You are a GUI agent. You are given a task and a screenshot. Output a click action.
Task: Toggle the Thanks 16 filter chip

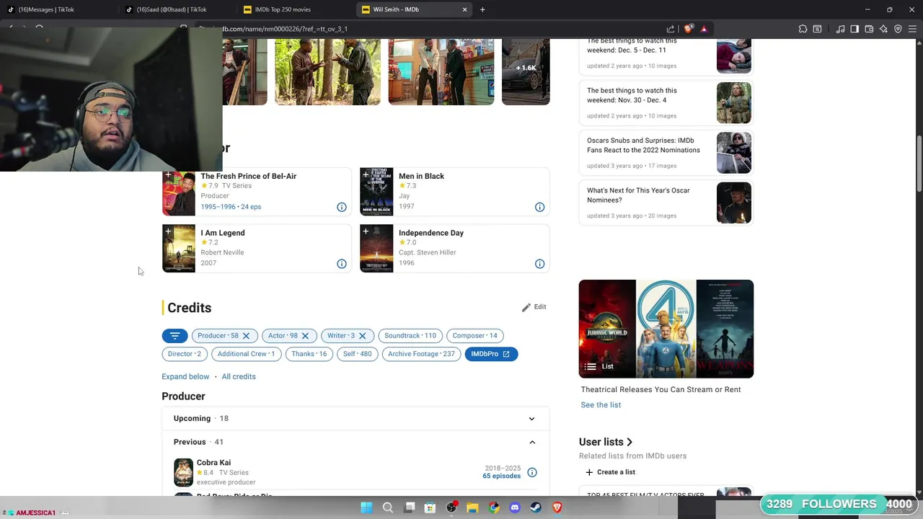point(309,354)
